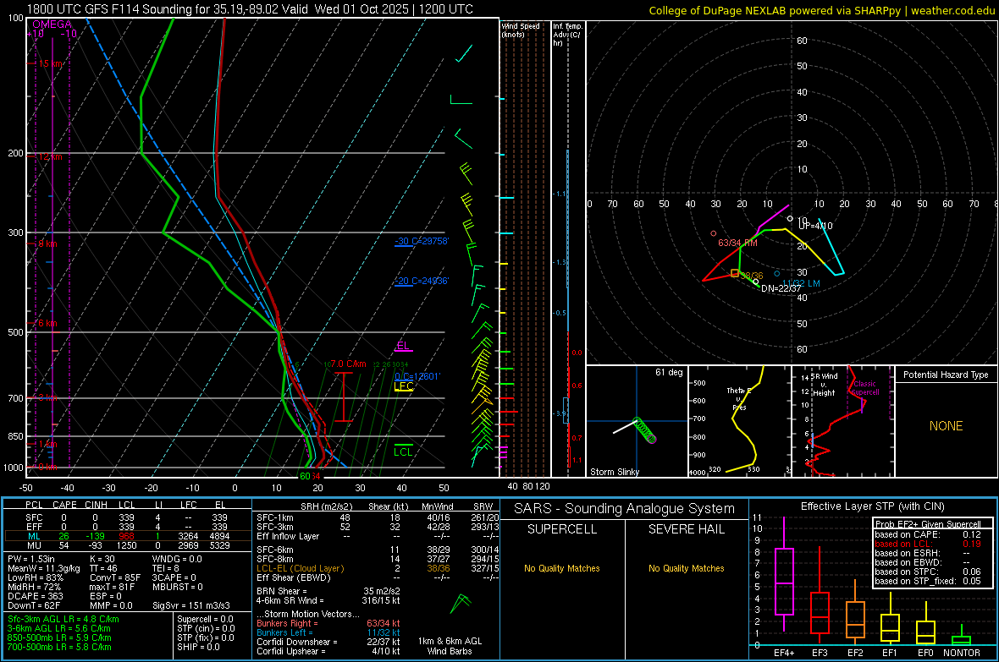This screenshot has height=662, width=999.
Task: Click the STP (cin) = 0.0 value
Action: click(x=206, y=628)
